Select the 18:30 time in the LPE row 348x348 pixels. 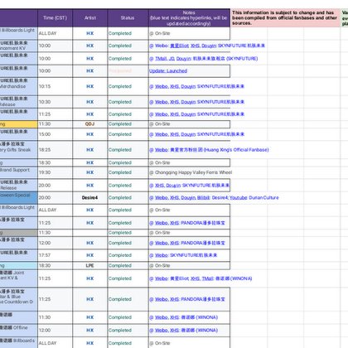(55, 266)
